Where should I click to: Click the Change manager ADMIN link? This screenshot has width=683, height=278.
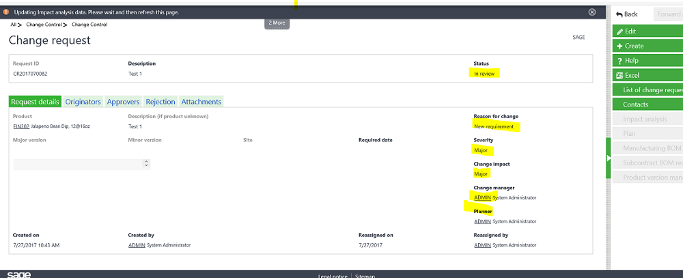[482, 197]
